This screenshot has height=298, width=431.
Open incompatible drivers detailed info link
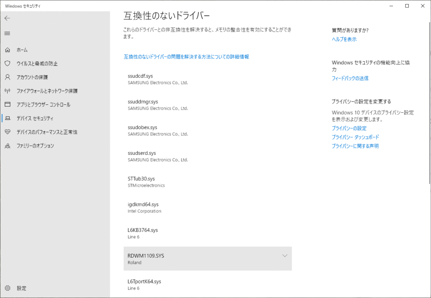coord(186,56)
